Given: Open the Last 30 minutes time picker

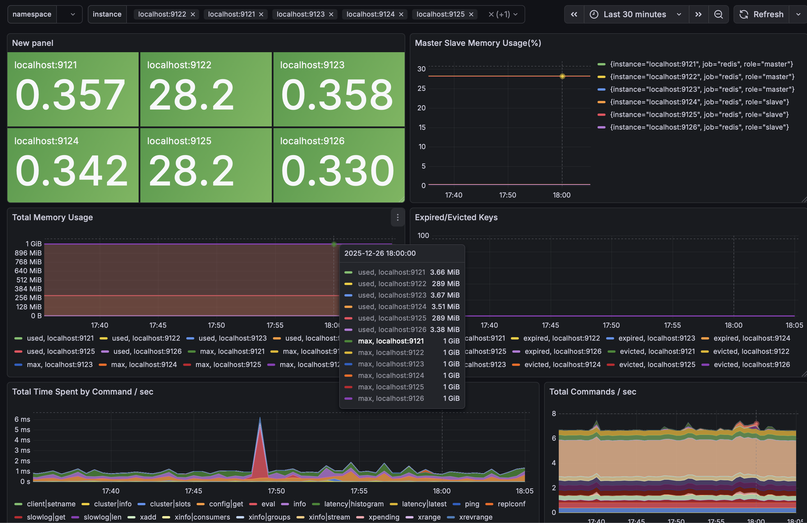Looking at the screenshot, I should 635,14.
